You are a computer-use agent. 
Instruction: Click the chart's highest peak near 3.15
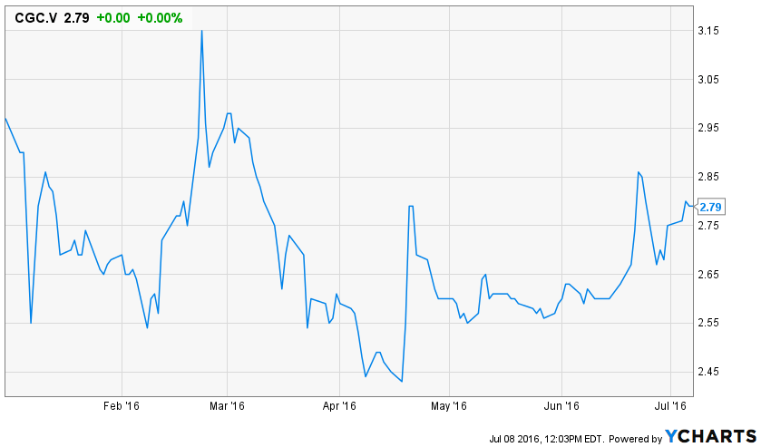[x=201, y=31]
